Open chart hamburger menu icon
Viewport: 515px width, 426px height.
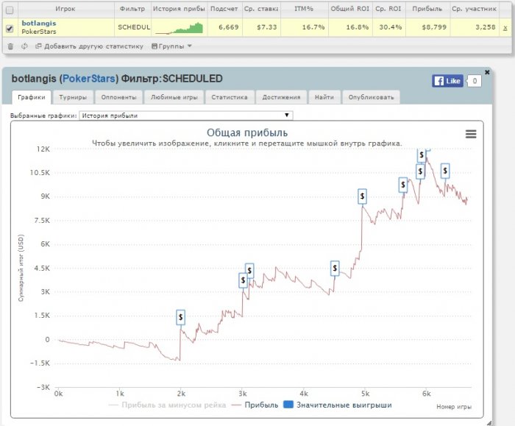pyautogui.click(x=471, y=134)
